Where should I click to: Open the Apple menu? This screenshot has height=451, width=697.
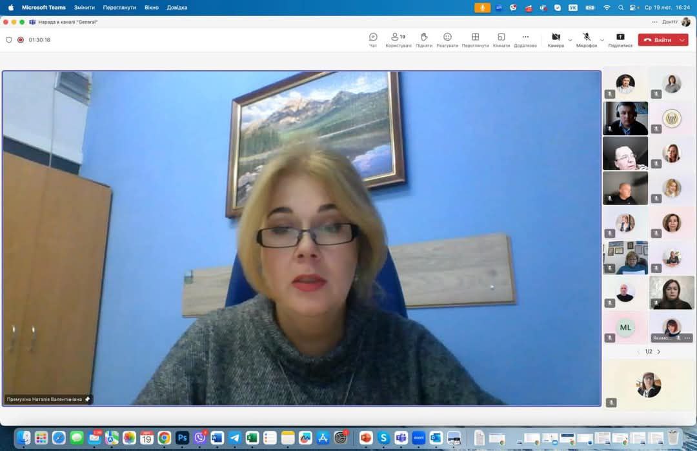[11, 8]
